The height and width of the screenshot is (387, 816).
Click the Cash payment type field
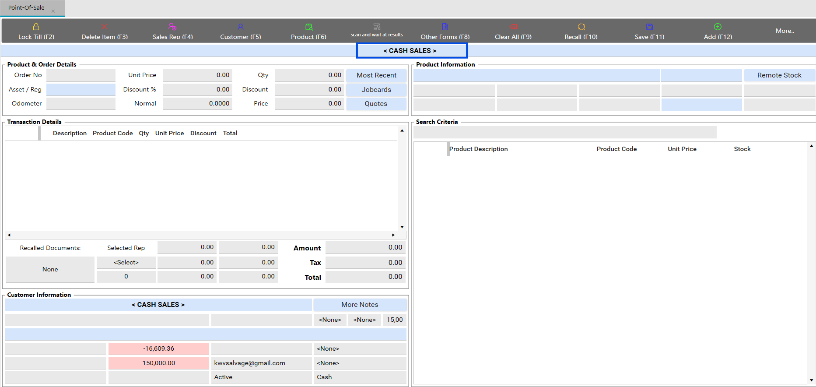click(x=360, y=377)
